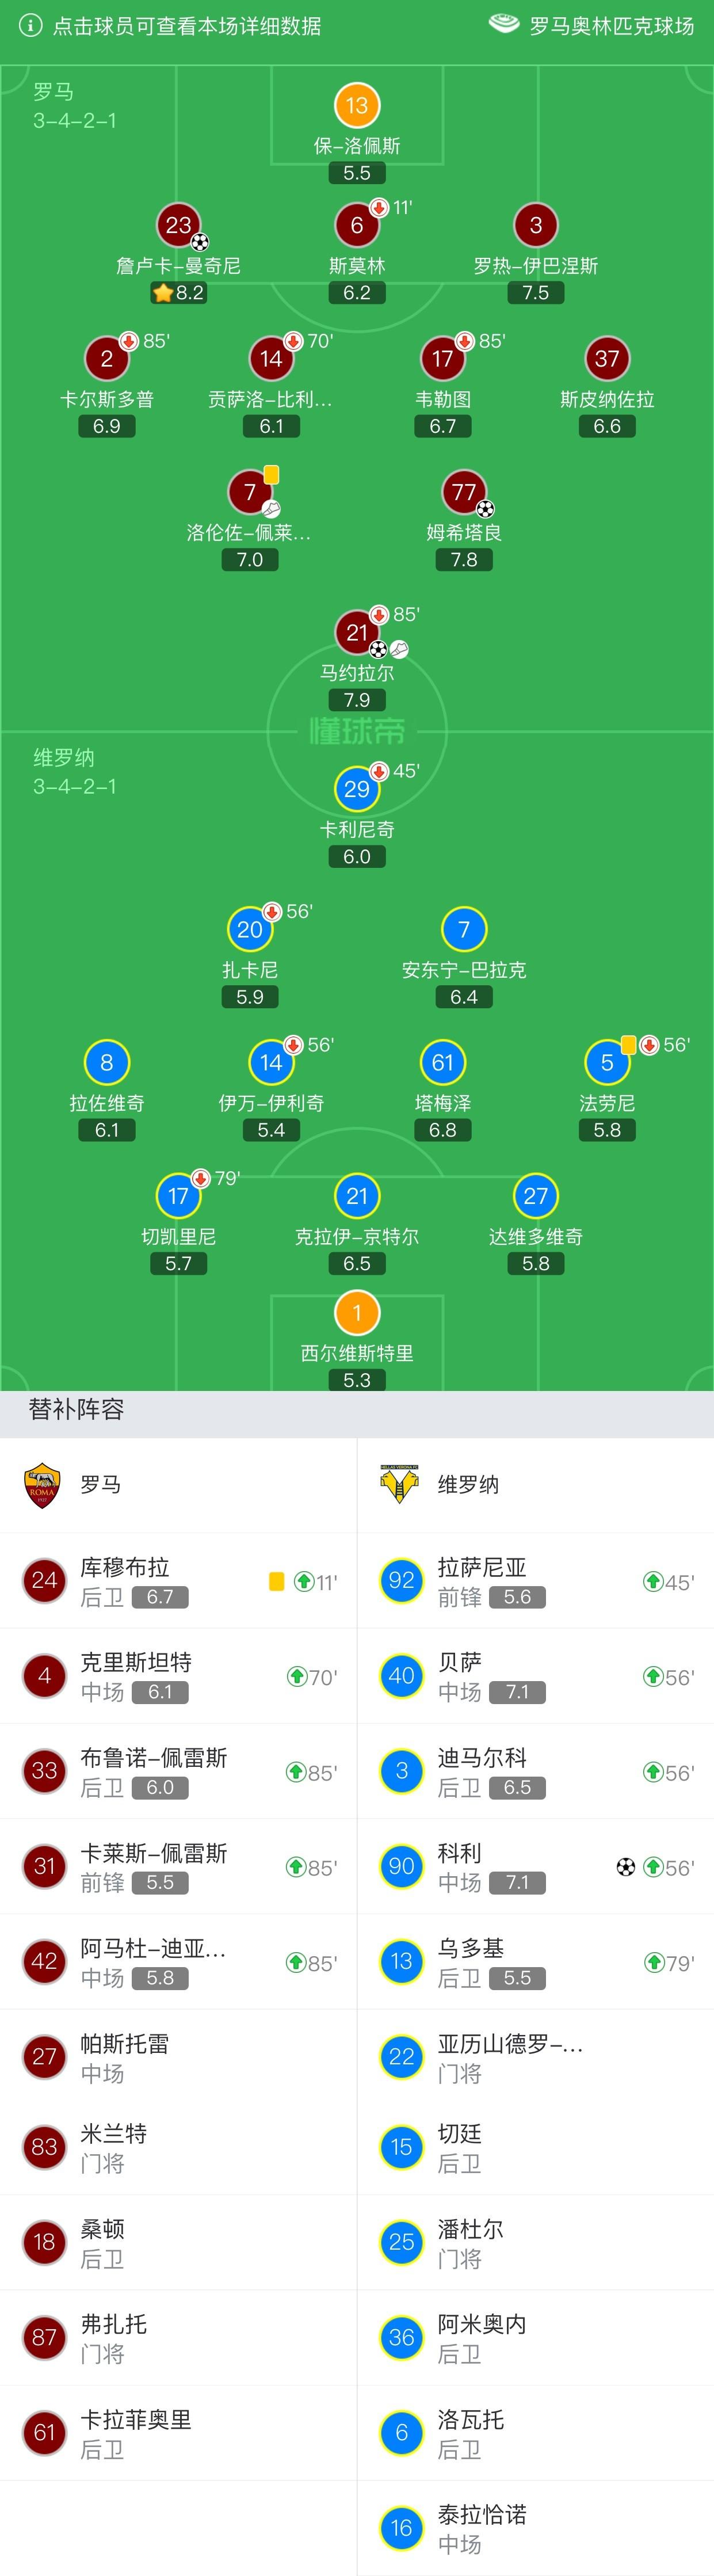Tap 点击球员可查看本场详细数据 hint text
This screenshot has height=2576, width=714.
pyautogui.click(x=187, y=26)
